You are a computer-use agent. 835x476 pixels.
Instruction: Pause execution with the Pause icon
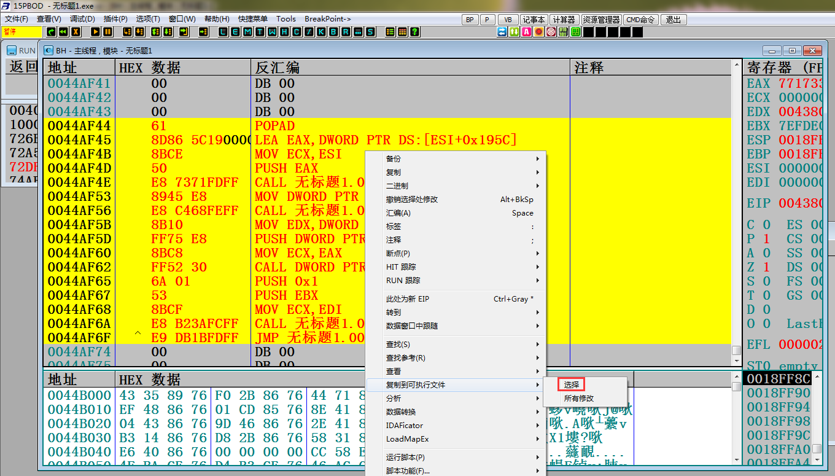[107, 31]
